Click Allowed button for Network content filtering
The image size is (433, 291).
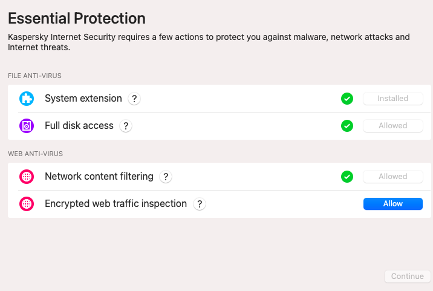(392, 177)
